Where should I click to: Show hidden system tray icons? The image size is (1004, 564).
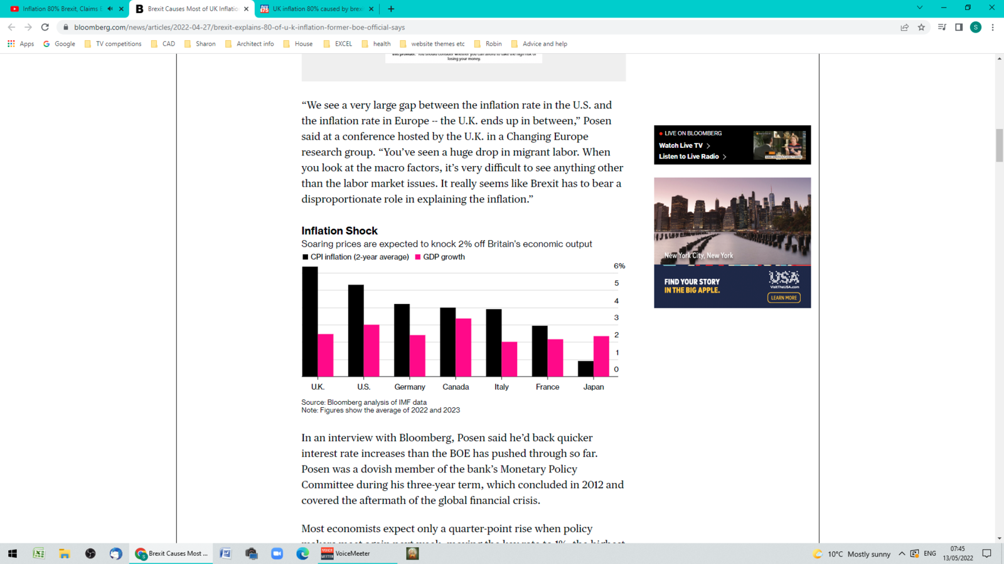coord(902,553)
